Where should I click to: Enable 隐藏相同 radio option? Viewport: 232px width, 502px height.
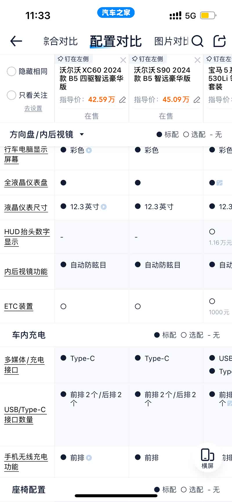[x=12, y=71]
